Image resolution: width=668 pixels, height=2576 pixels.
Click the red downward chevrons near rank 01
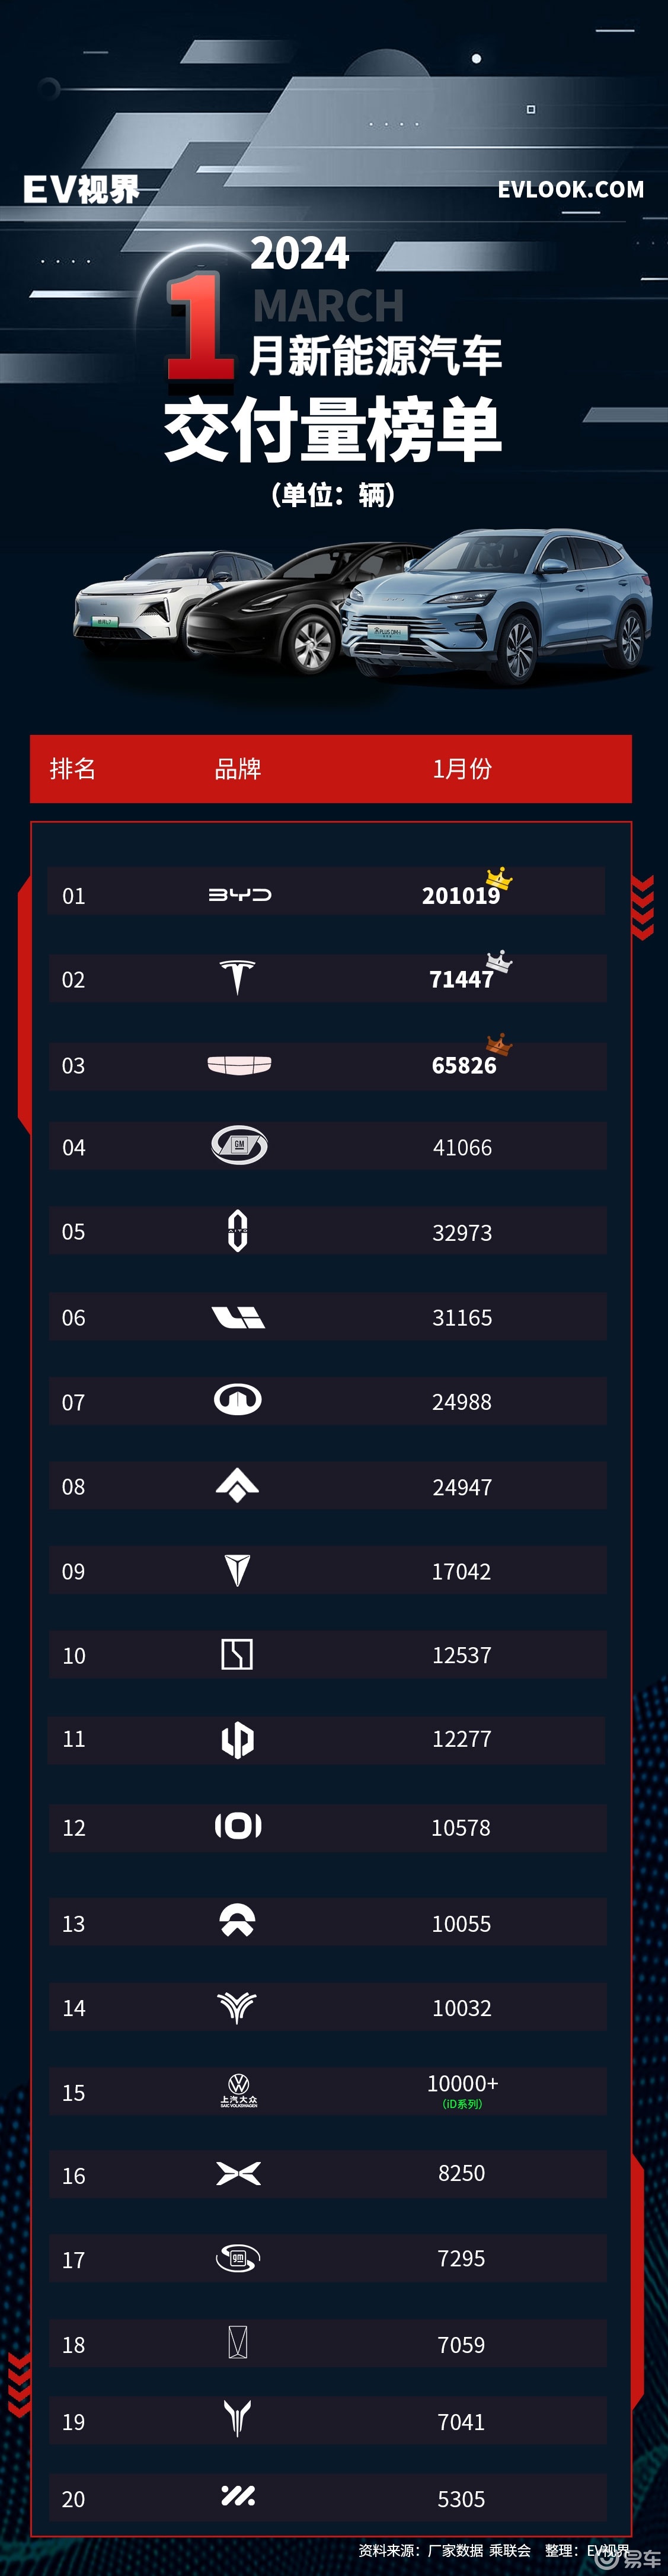pyautogui.click(x=642, y=907)
